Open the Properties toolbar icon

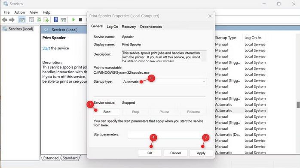click(x=31, y=20)
